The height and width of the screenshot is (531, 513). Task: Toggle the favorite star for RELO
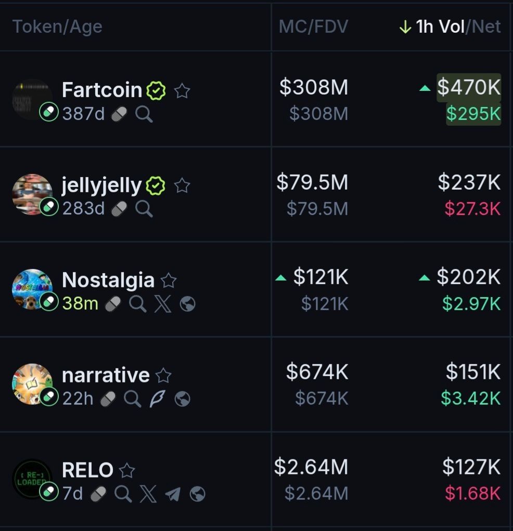pos(127,471)
